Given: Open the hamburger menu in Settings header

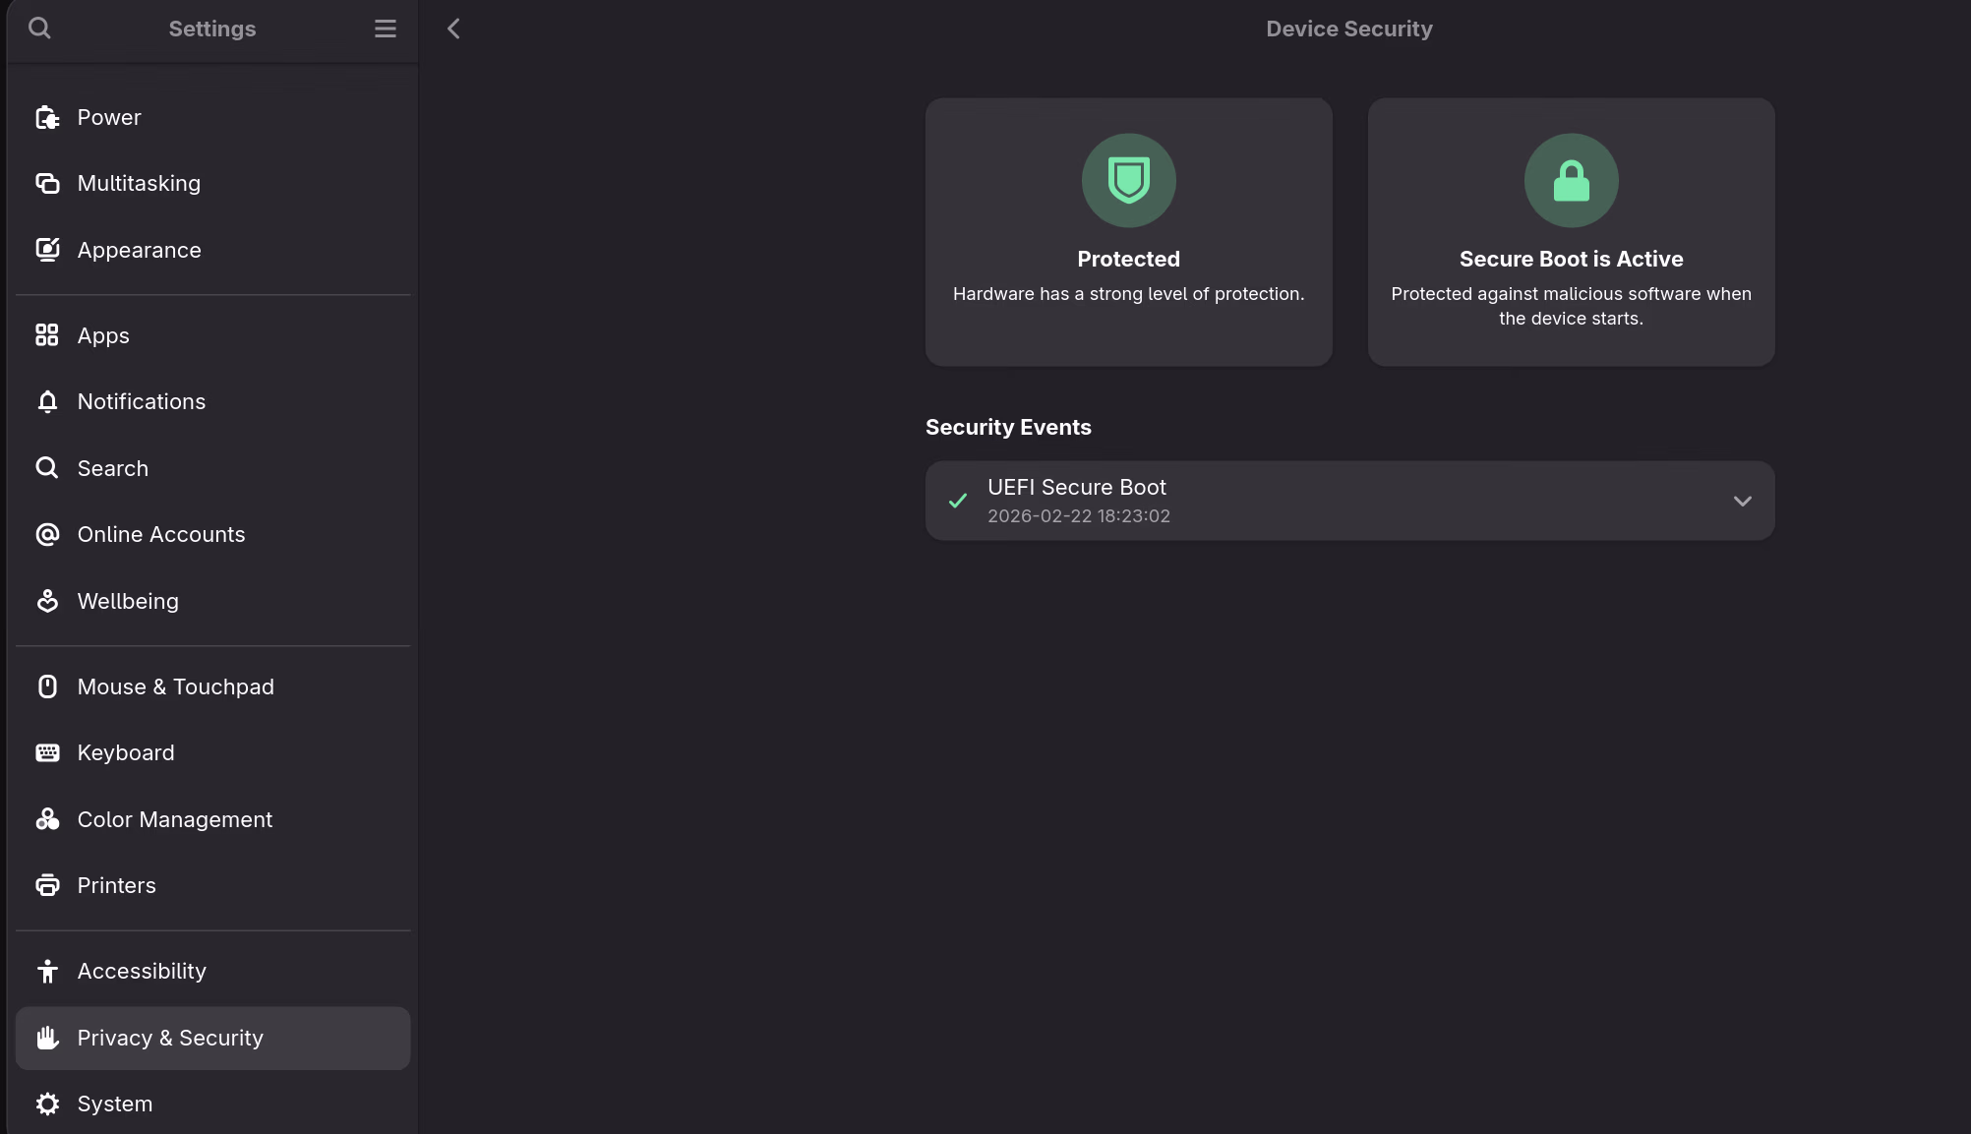Looking at the screenshot, I should tap(385, 29).
